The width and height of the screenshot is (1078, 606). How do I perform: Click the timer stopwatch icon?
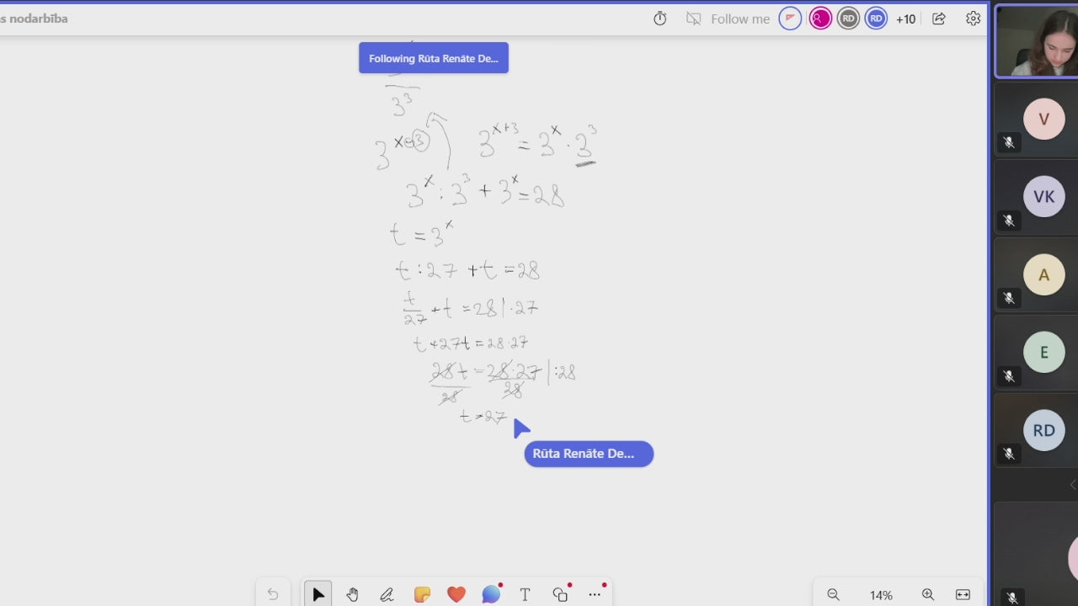click(x=660, y=19)
